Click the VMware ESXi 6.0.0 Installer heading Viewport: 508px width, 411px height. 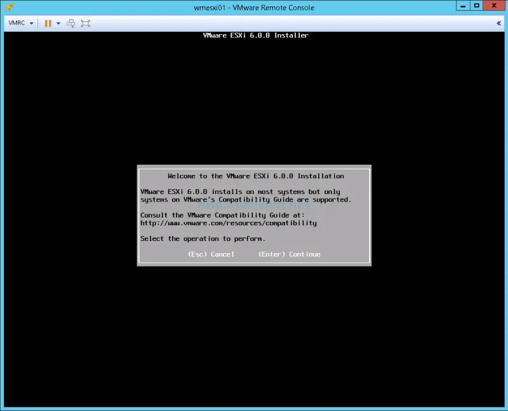[254, 36]
